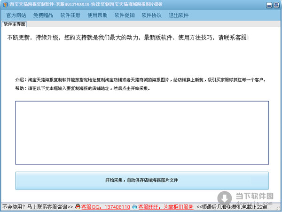Minimize the window with the title bar button

coord(269,5)
